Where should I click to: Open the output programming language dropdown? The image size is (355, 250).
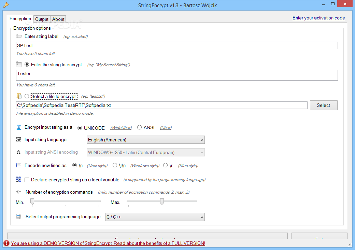tap(155, 217)
